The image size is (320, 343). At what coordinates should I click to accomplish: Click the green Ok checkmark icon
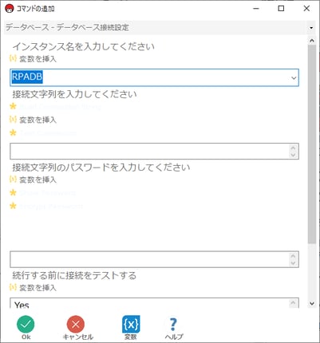point(26,324)
